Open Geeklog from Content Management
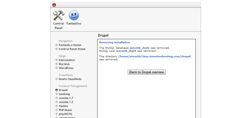249x118 pixels. [x=64, y=94]
